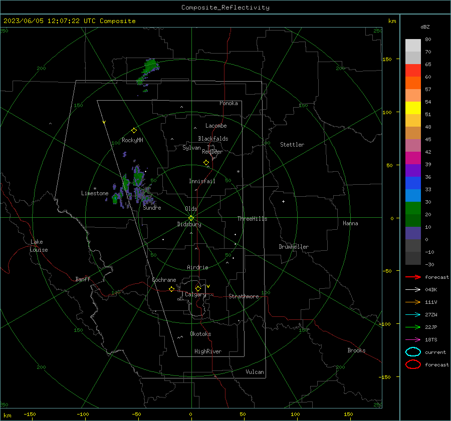Screen dimensions: 451x421
Task: Click the Stettler city label
Action: 292,145
